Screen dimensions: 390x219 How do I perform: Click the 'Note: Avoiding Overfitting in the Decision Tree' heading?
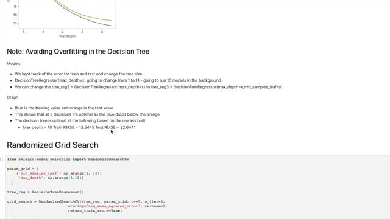pyautogui.click(x=78, y=51)
